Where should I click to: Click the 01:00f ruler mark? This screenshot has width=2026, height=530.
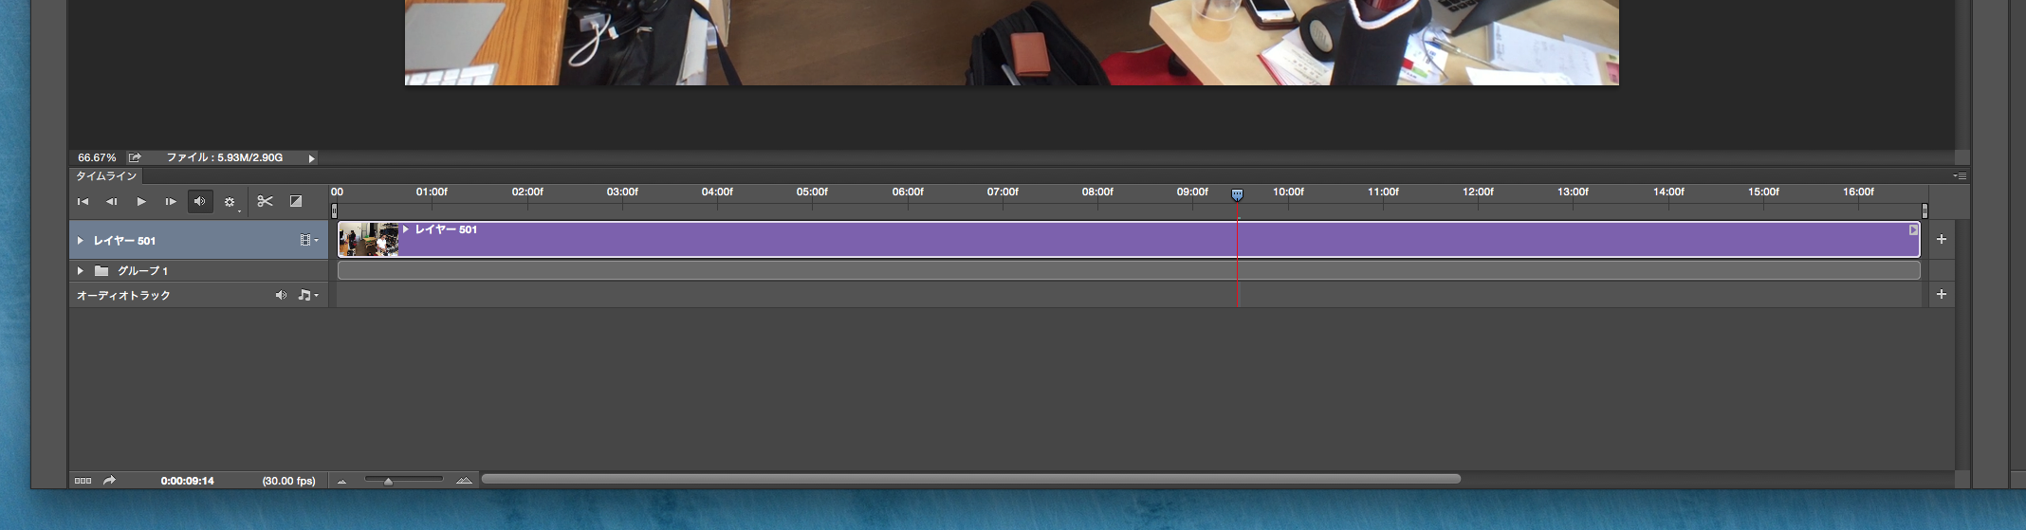(432, 192)
